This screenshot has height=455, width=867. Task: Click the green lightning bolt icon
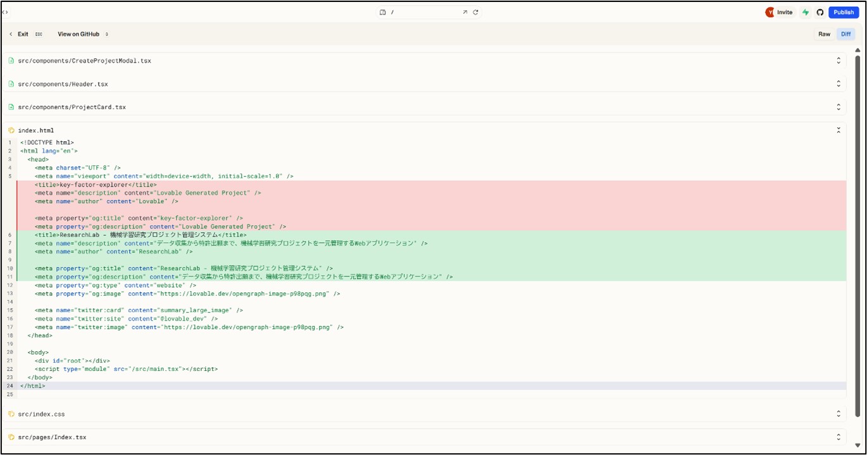click(806, 12)
